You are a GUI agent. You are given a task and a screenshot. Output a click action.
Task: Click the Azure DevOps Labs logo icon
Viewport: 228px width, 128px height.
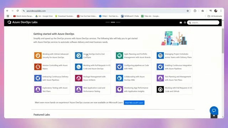click(9, 22)
